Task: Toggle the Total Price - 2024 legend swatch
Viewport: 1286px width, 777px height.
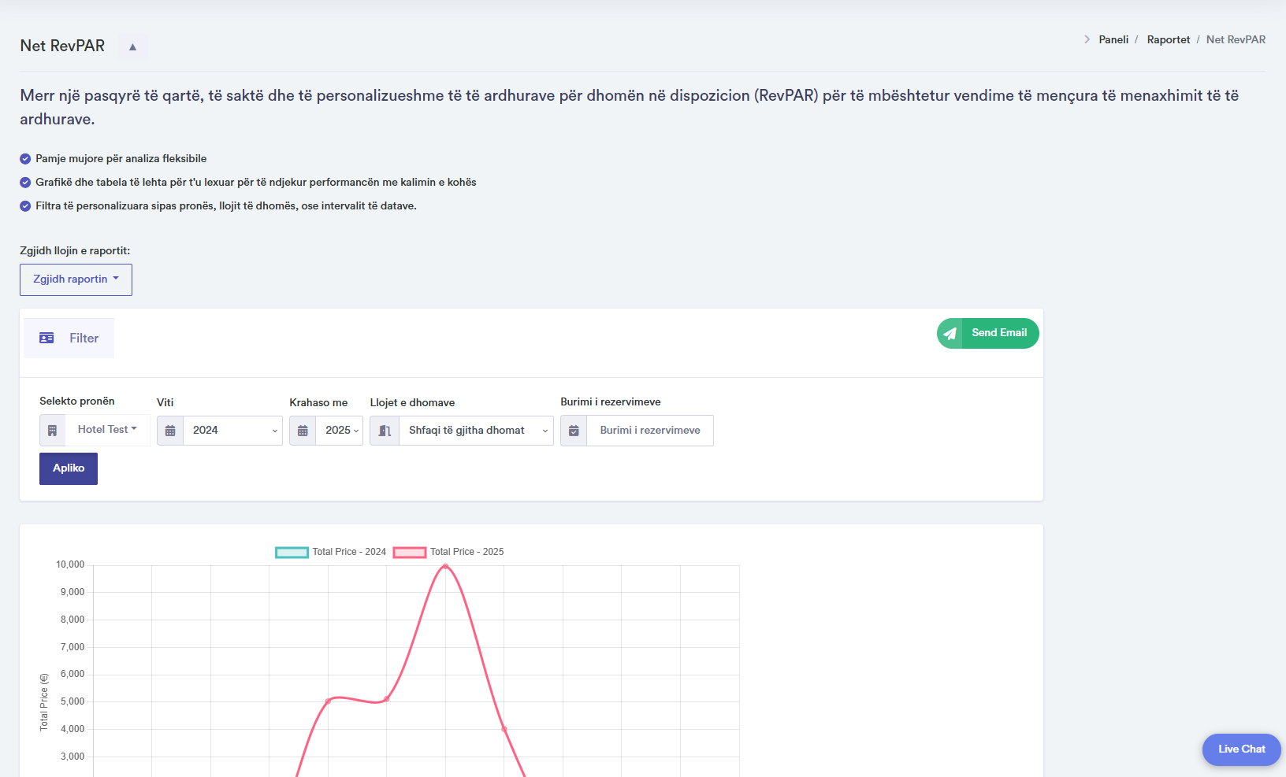Action: pyautogui.click(x=292, y=552)
